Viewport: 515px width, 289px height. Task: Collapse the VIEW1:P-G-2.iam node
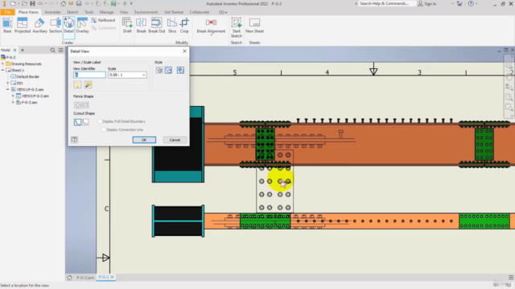pos(7,89)
